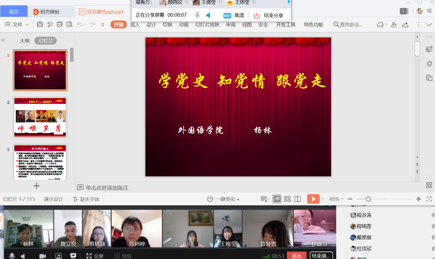Click 结束分享 to stop sharing
Viewport: 435px width, 259px height.
tap(269, 15)
